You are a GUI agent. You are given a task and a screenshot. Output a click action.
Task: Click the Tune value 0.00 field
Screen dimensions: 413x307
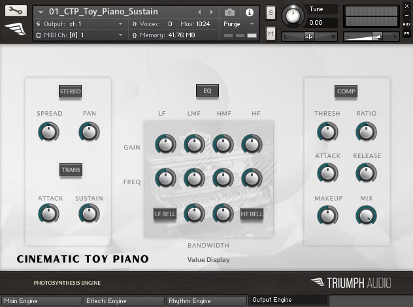click(x=322, y=23)
